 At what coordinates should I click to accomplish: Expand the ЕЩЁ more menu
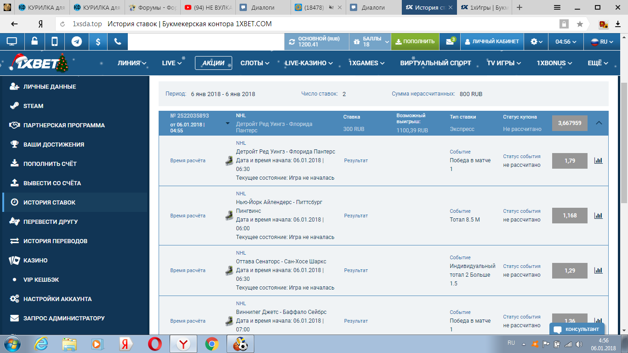point(598,63)
